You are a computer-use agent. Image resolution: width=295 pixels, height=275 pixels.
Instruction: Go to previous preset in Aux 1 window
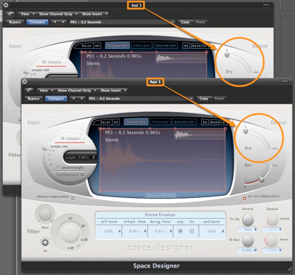(x=73, y=99)
